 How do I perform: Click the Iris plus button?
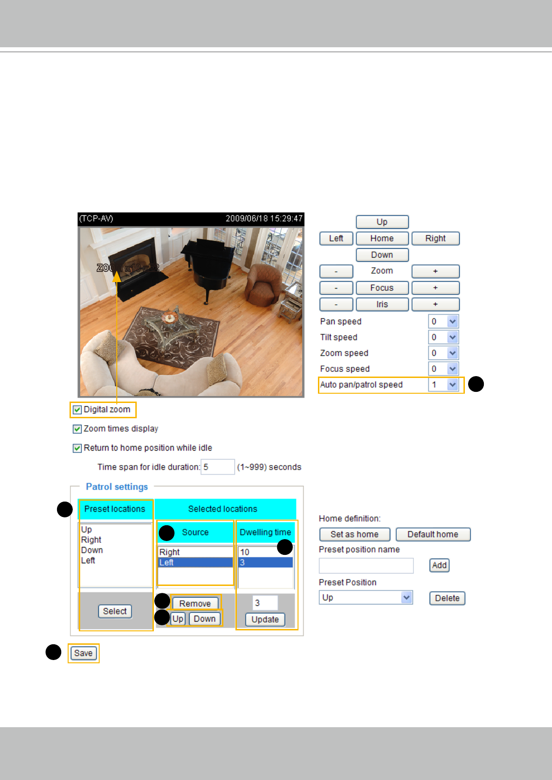click(x=435, y=304)
